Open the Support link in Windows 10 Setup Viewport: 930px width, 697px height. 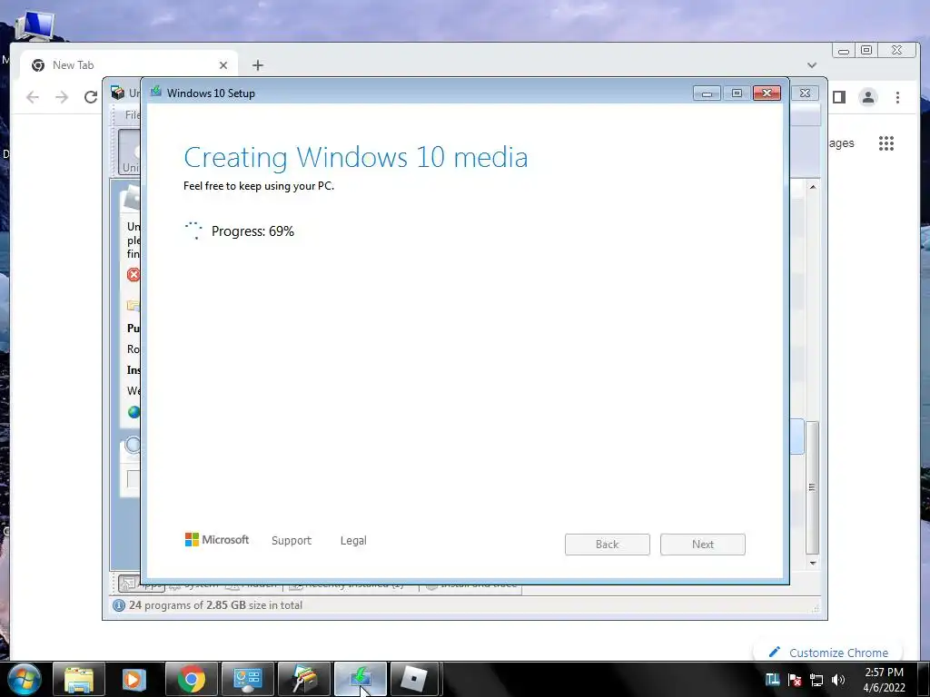[x=292, y=541]
